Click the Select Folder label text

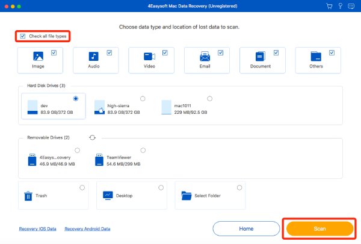tap(208, 196)
